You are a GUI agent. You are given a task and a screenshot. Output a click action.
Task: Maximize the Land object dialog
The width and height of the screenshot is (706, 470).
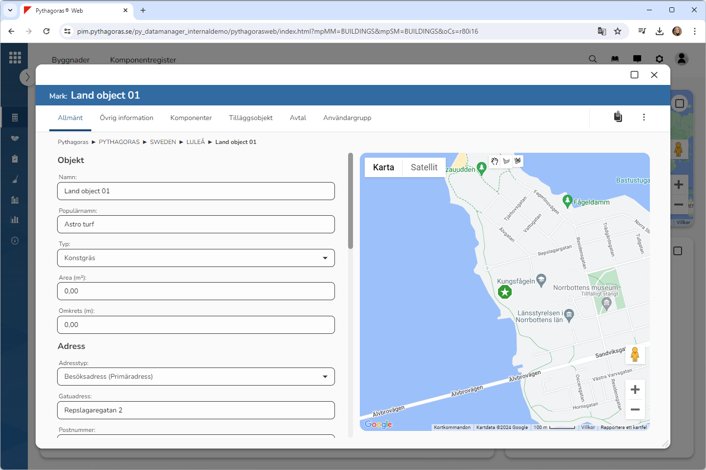[634, 75]
